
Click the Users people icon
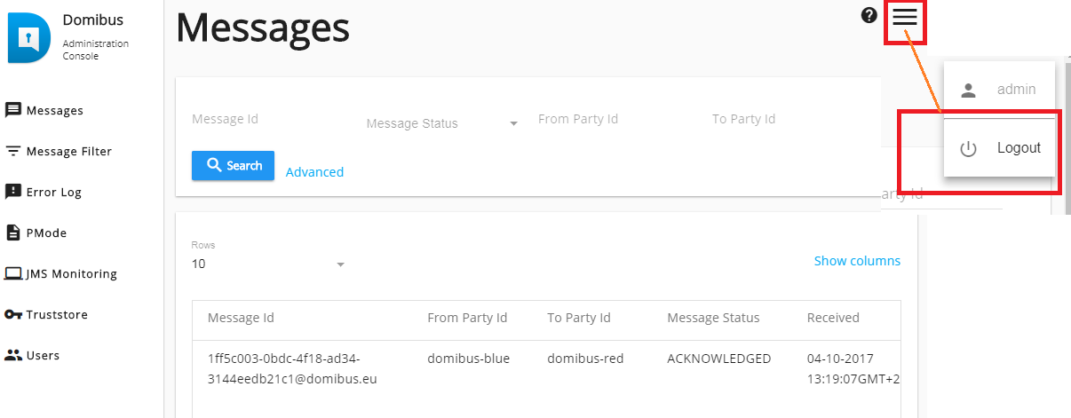point(13,355)
